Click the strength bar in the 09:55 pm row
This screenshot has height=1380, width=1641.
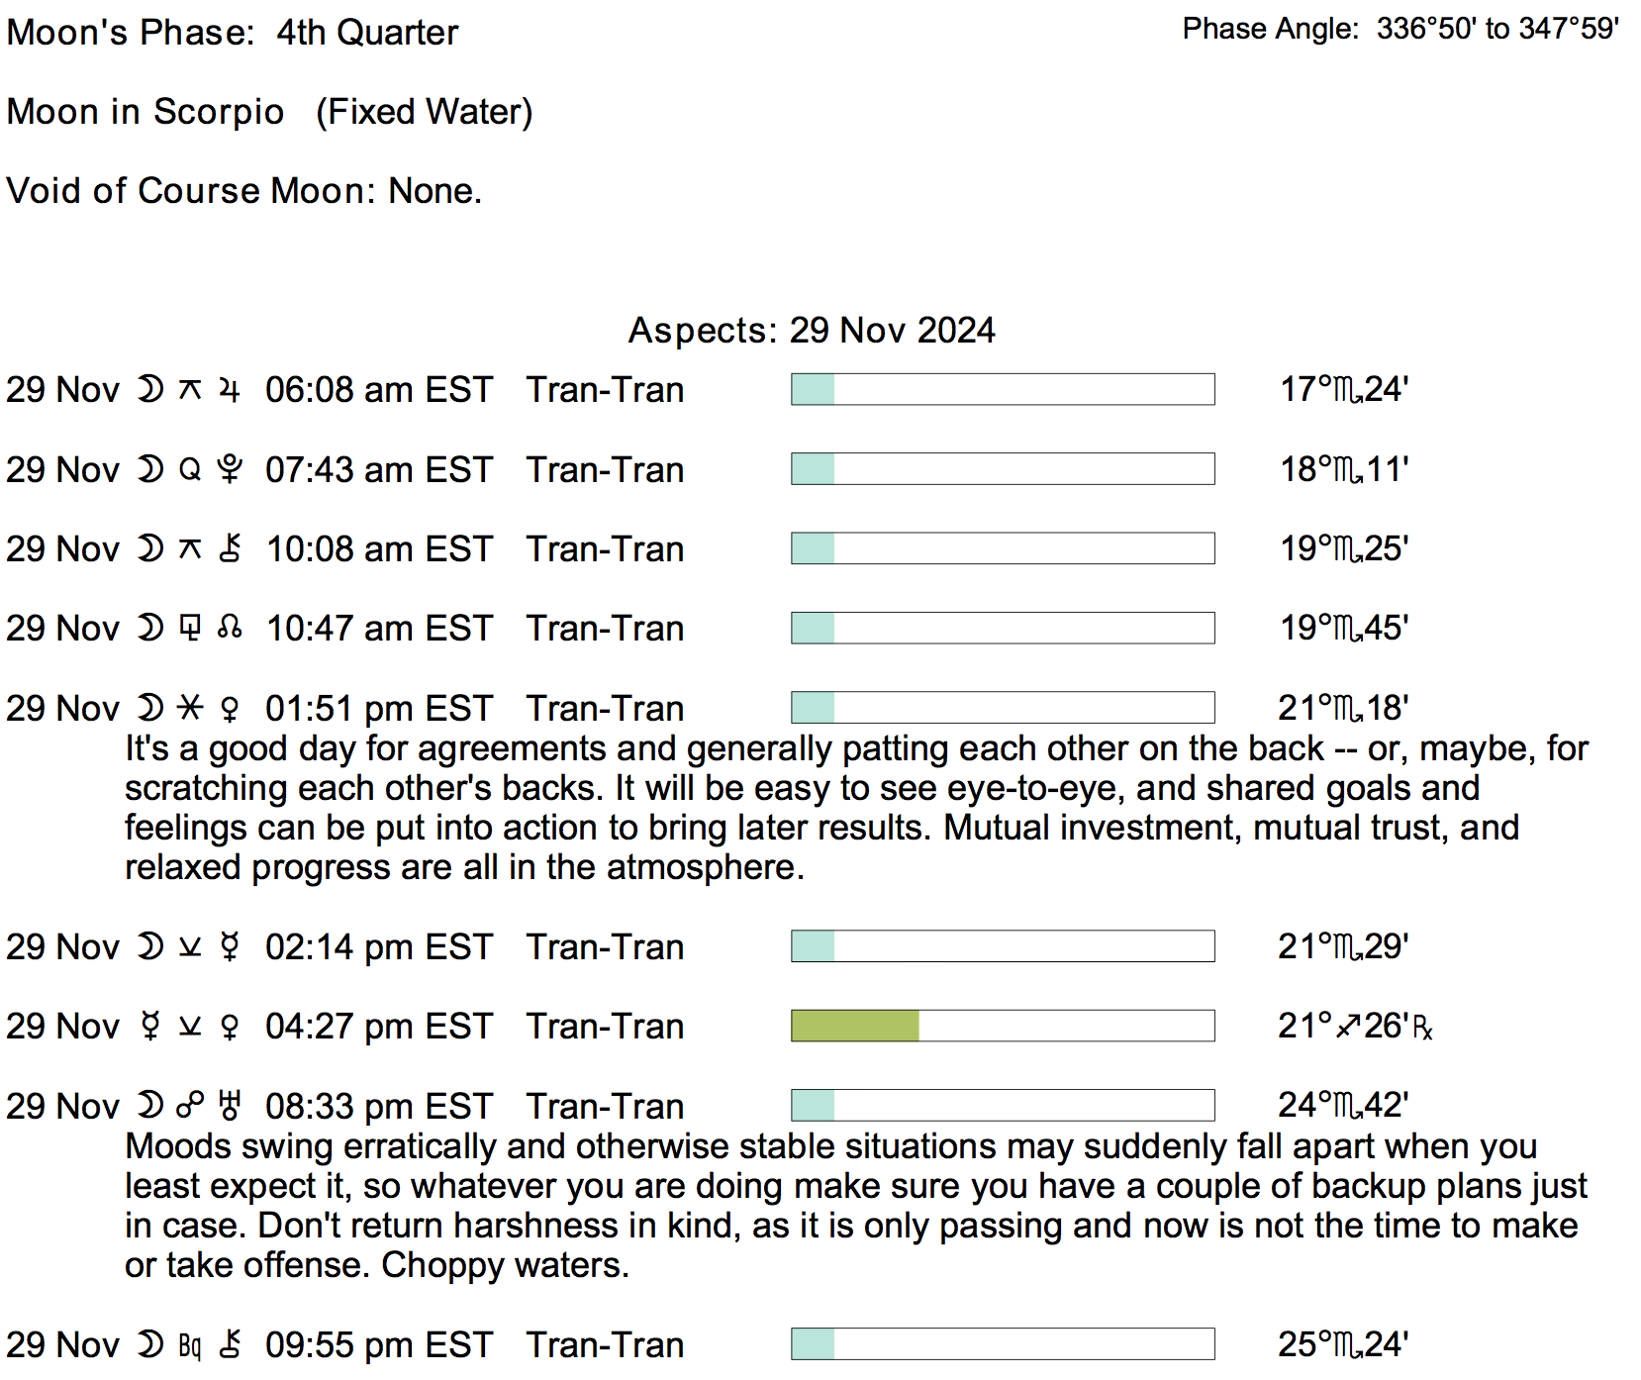(x=1003, y=1343)
